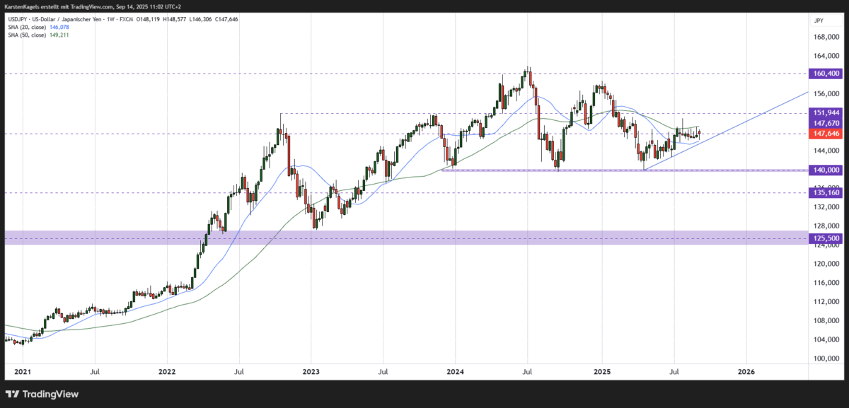This screenshot has height=408, width=849.
Task: Select the 2024 year label on time axis
Action: tap(456, 371)
